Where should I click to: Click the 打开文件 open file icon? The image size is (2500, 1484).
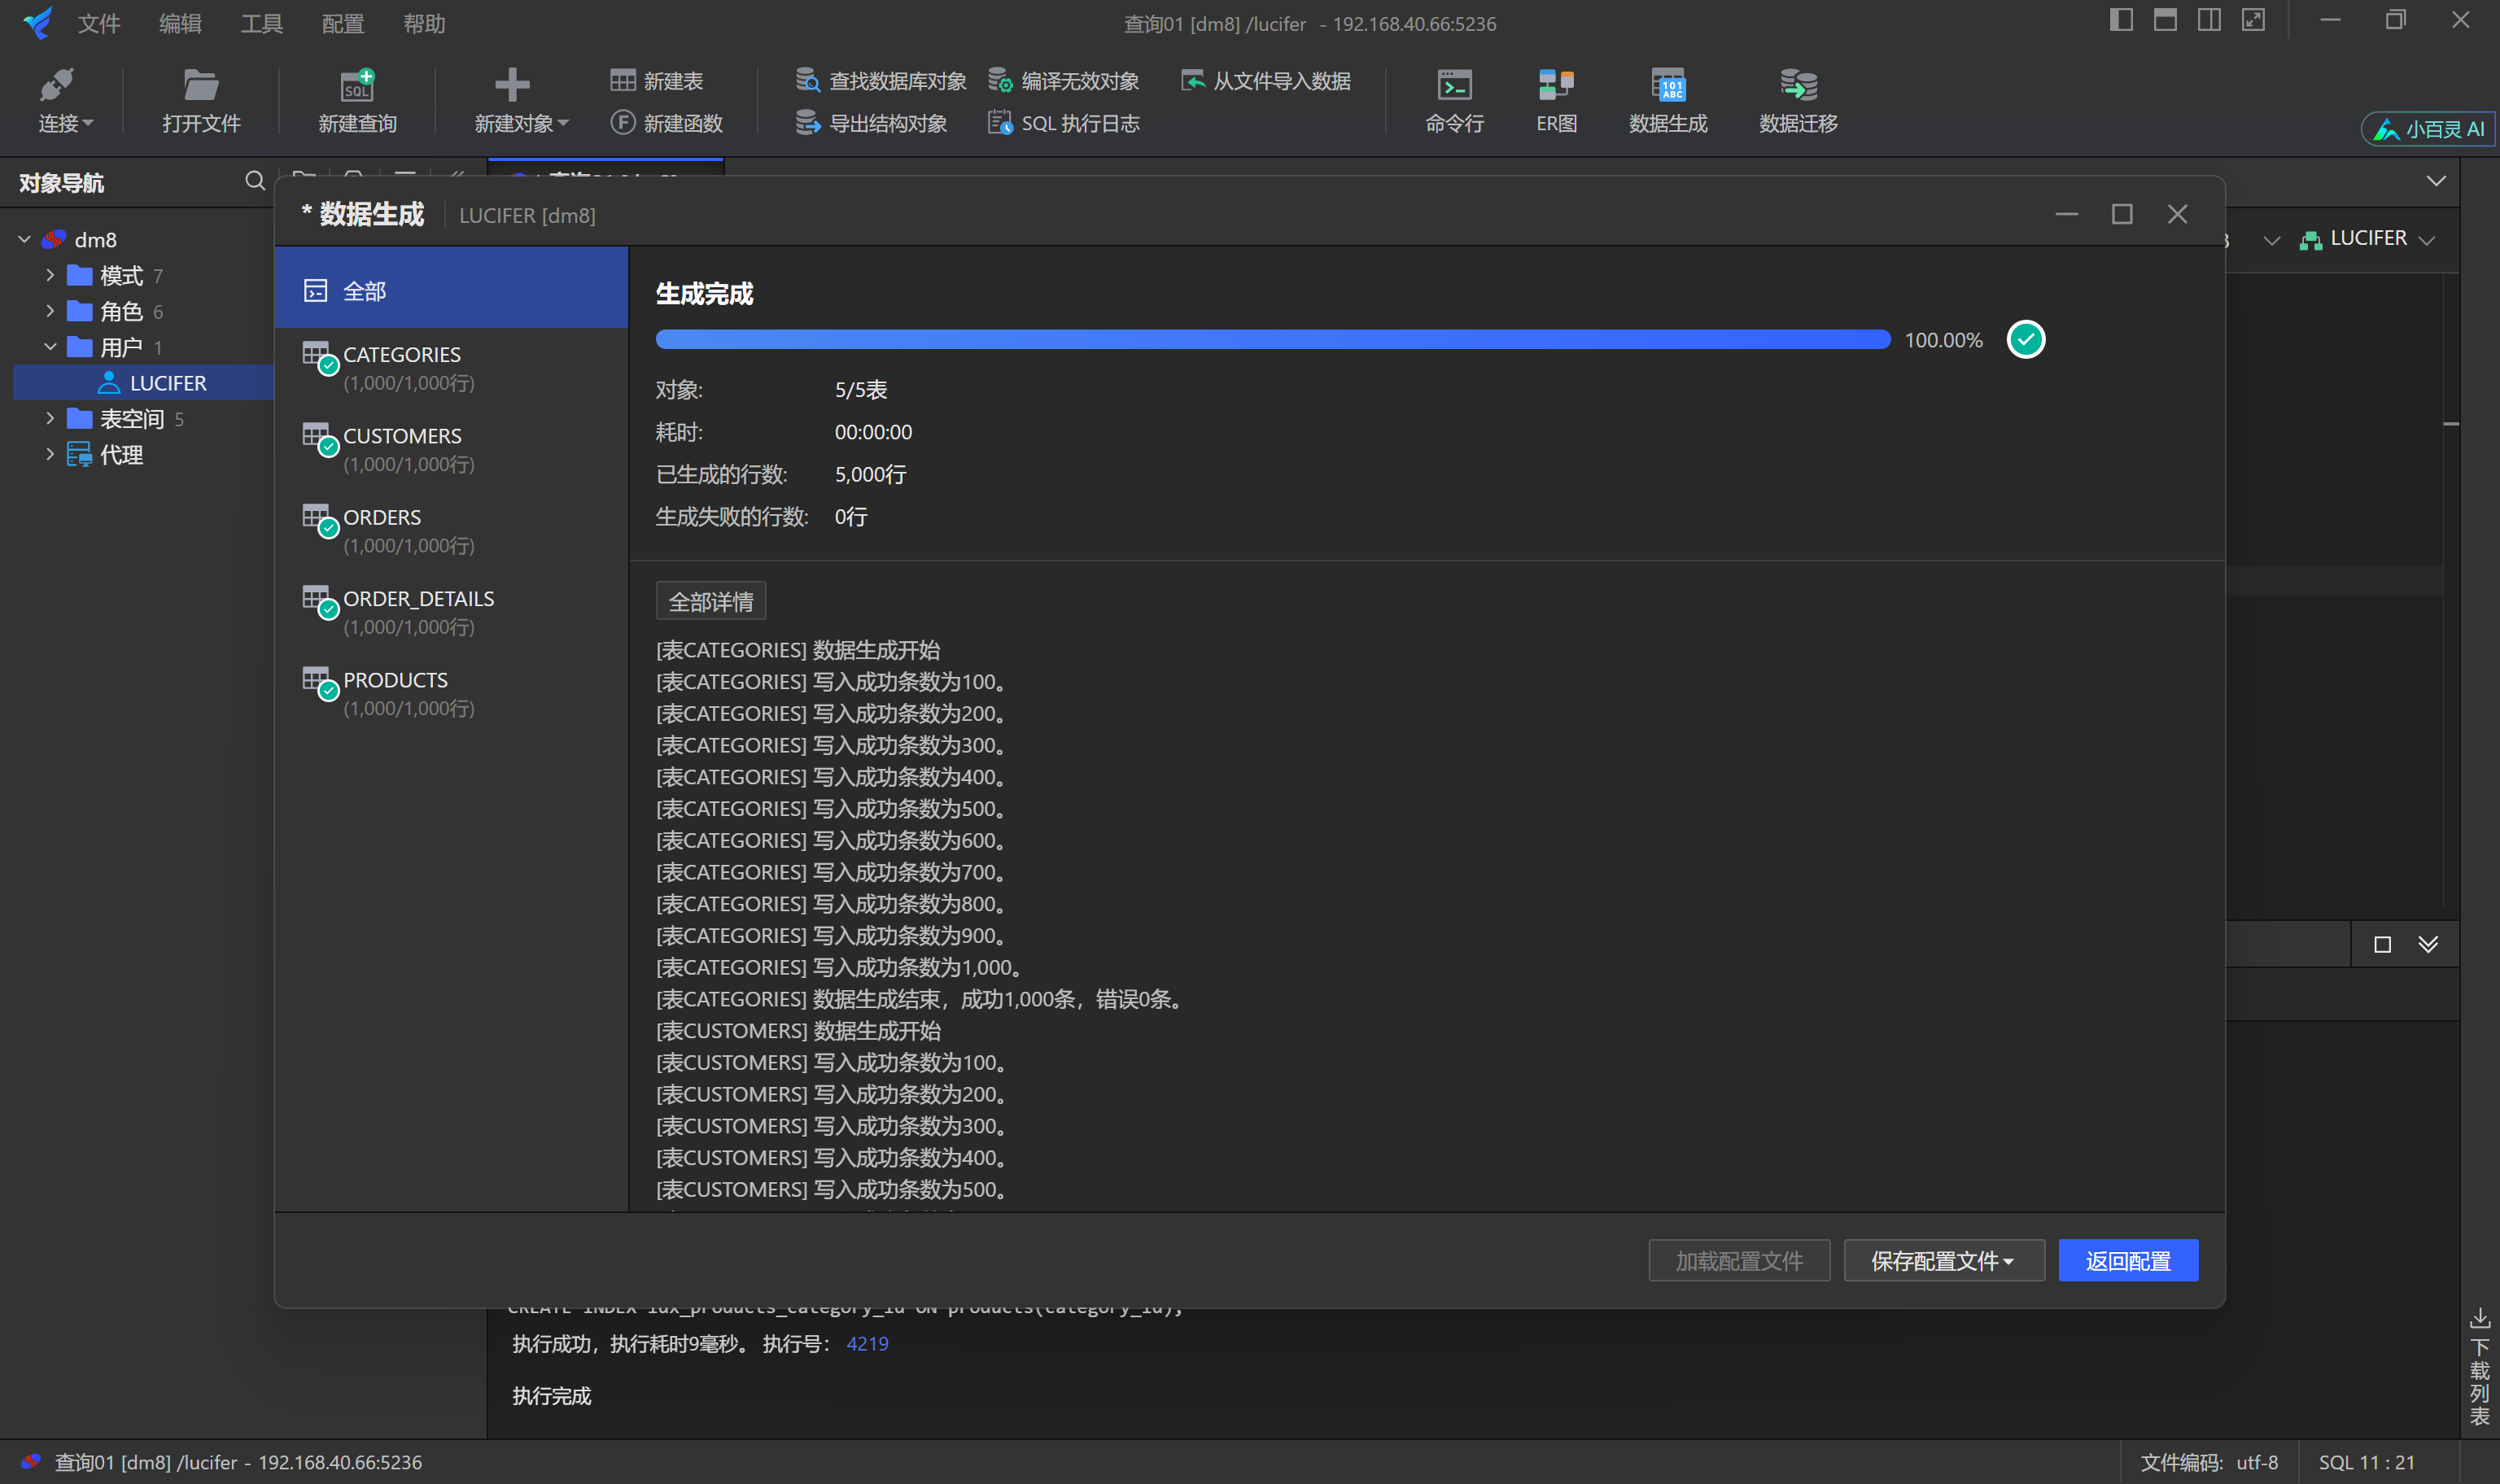pyautogui.click(x=200, y=99)
